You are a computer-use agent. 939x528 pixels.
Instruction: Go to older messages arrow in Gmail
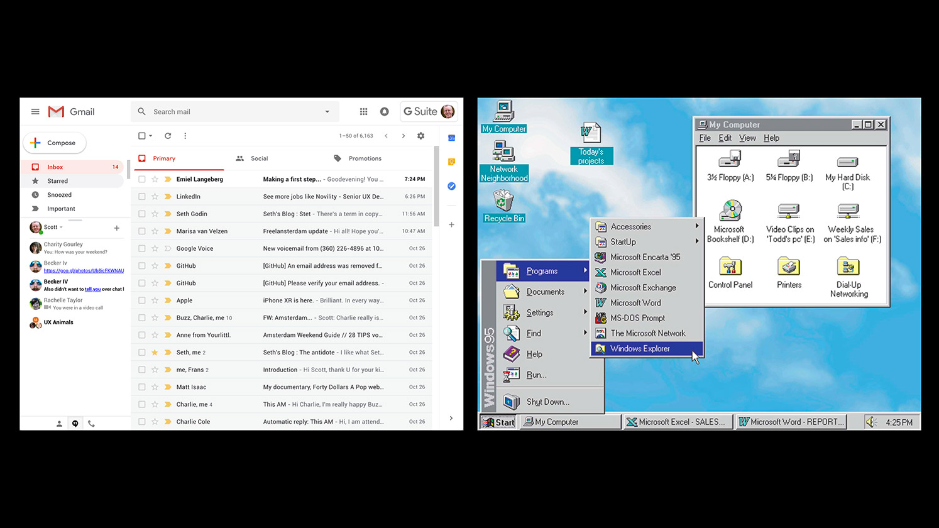pyautogui.click(x=403, y=136)
